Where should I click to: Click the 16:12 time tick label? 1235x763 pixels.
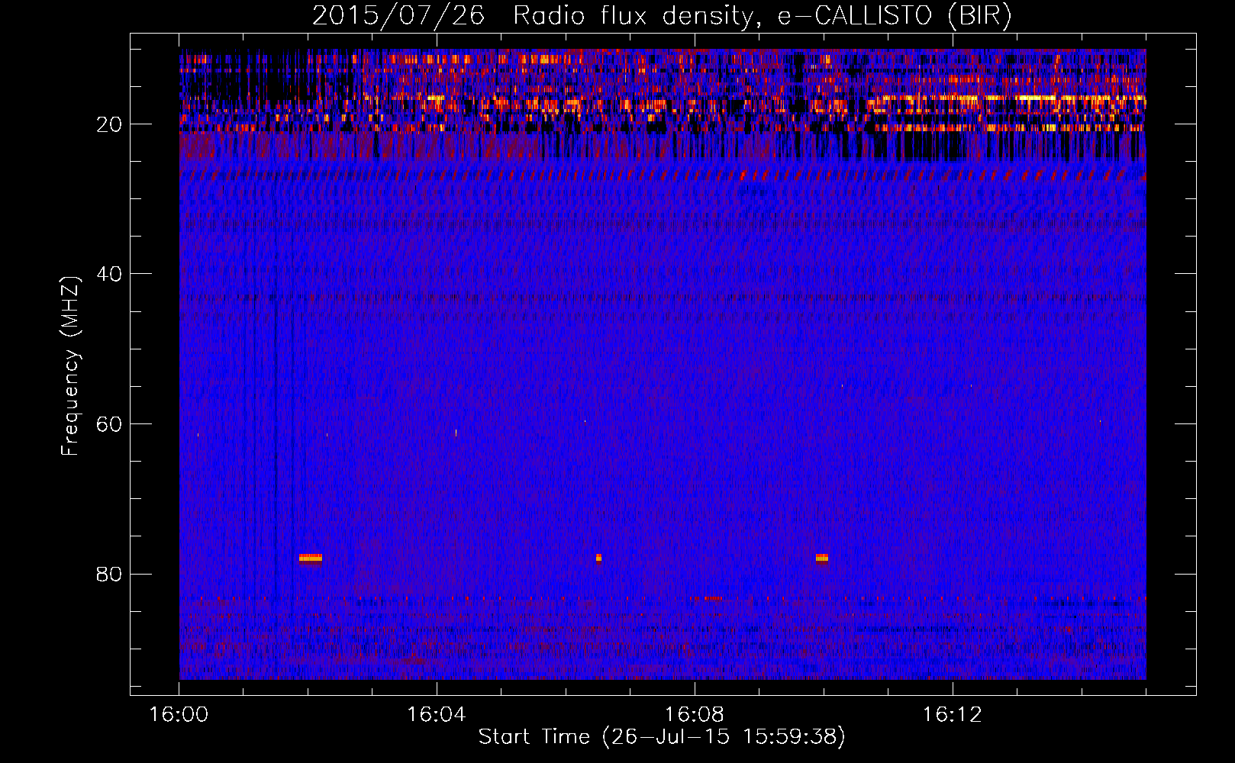pyautogui.click(x=953, y=715)
